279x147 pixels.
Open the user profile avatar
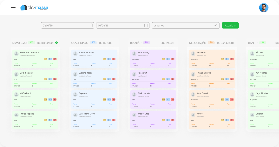tap(264, 8)
